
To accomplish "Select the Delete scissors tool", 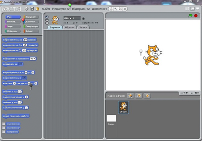I will pyautogui.click(x=116, y=9).
